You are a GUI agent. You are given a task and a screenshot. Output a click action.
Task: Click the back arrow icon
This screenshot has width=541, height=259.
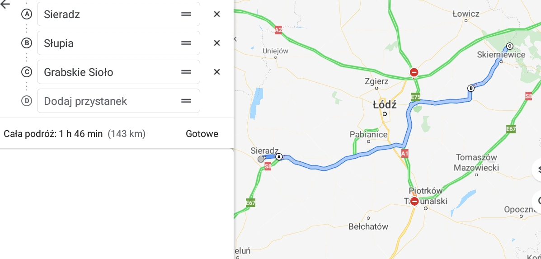(x=5, y=5)
